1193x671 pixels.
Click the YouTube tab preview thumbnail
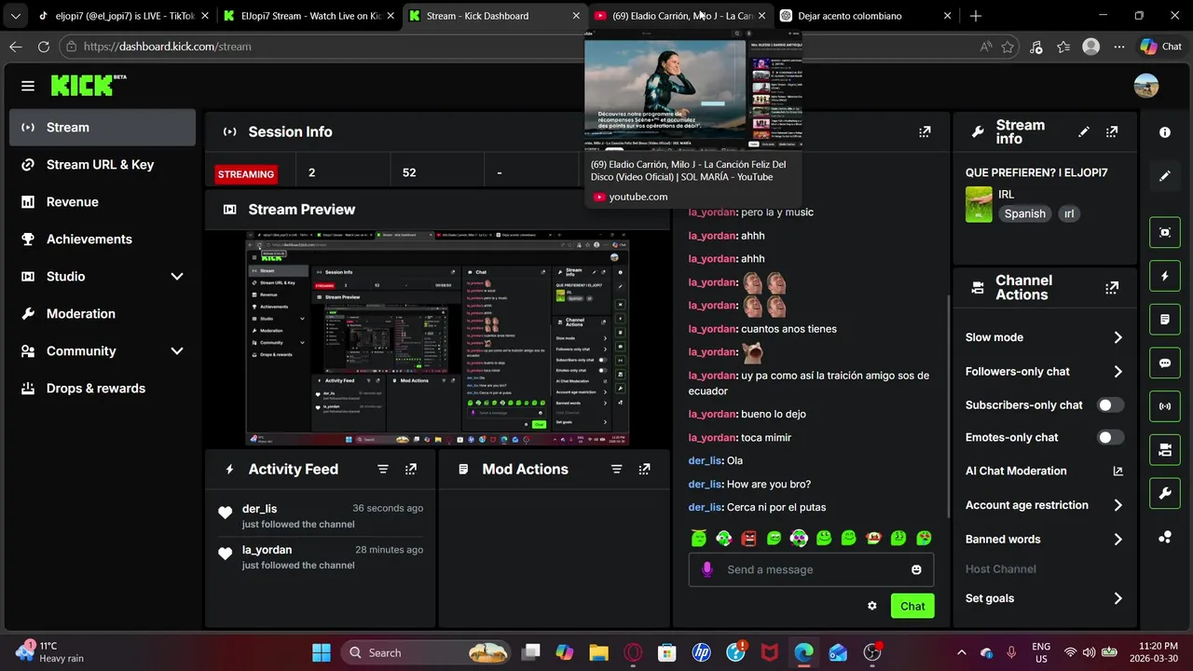[x=692, y=89]
